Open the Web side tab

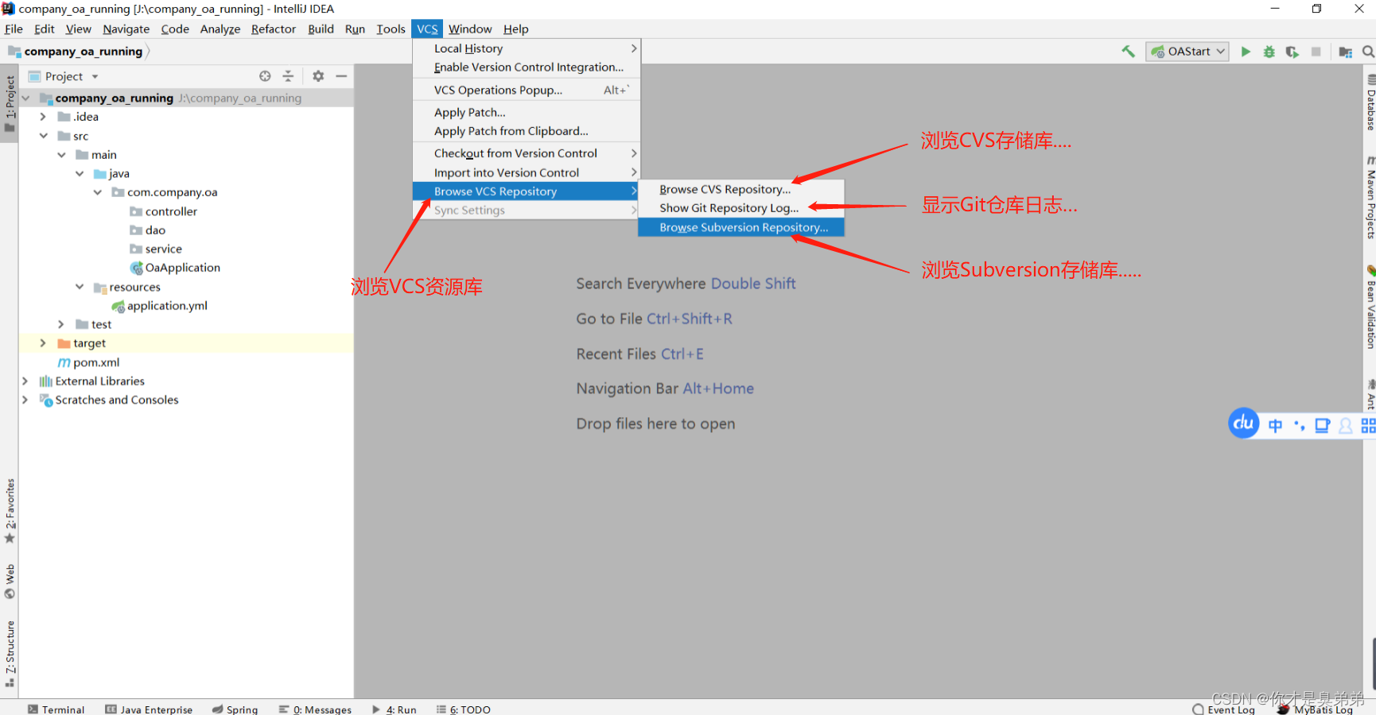[10, 581]
